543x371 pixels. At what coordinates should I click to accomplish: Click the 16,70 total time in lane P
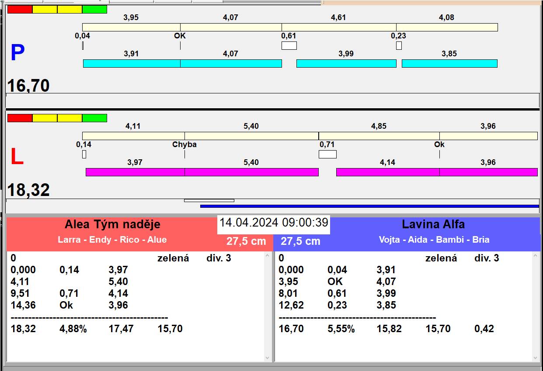28,86
